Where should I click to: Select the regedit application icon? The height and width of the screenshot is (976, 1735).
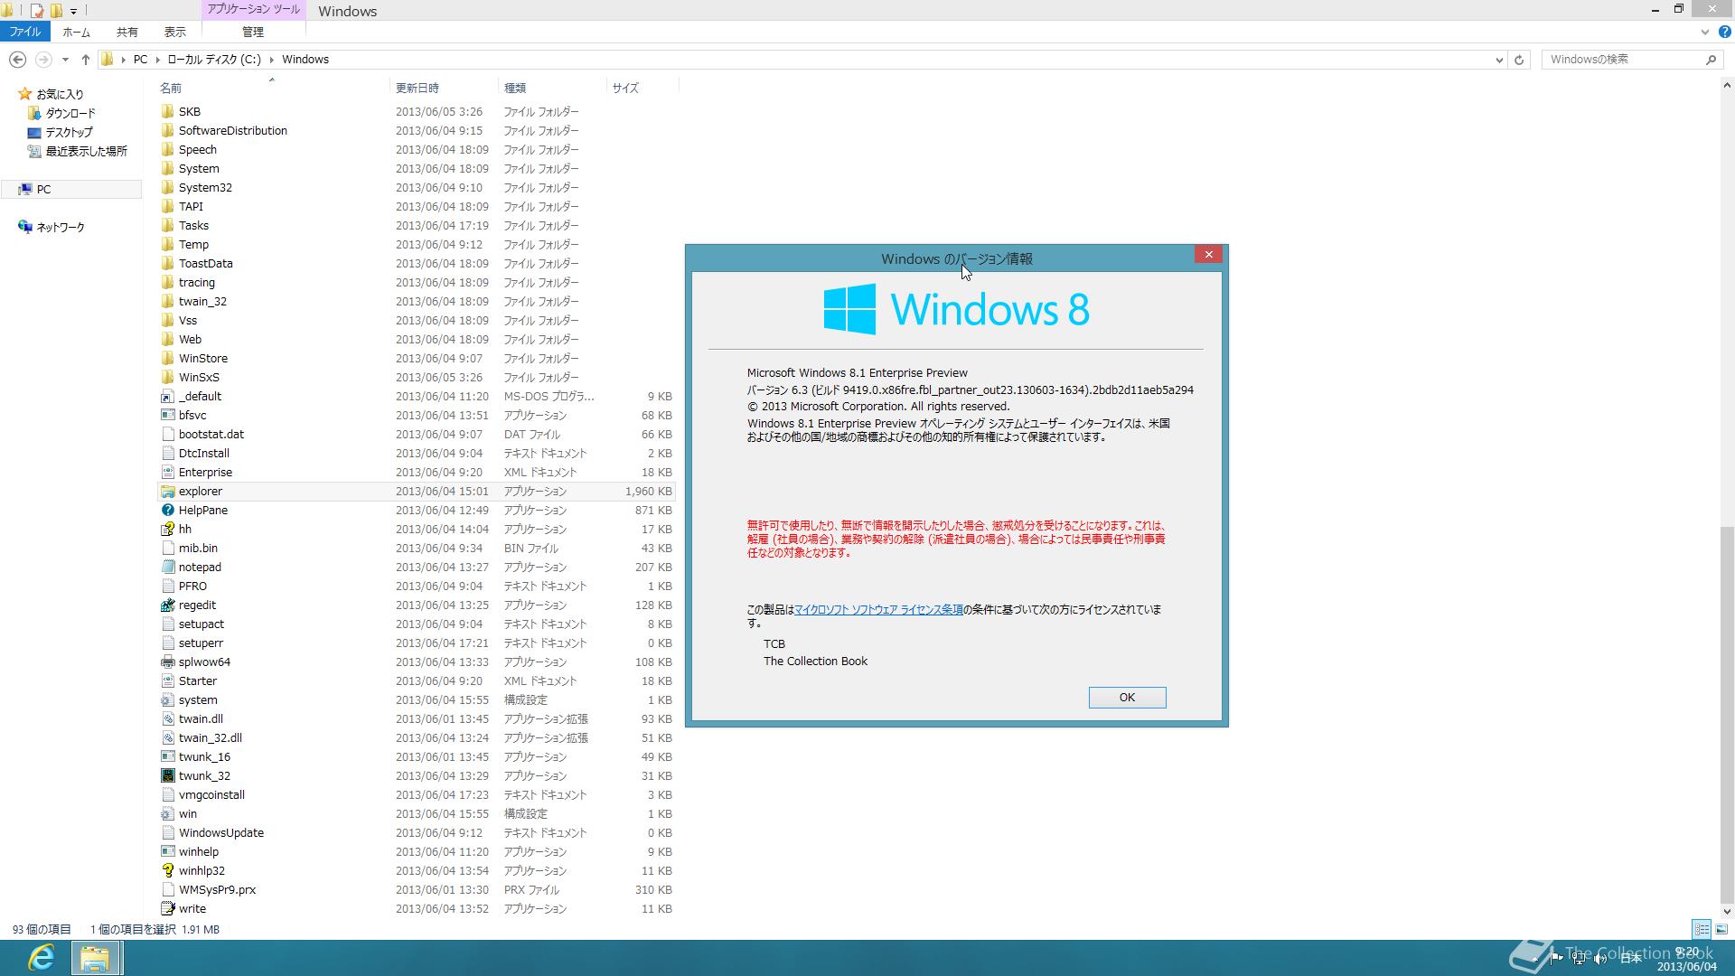point(167,605)
